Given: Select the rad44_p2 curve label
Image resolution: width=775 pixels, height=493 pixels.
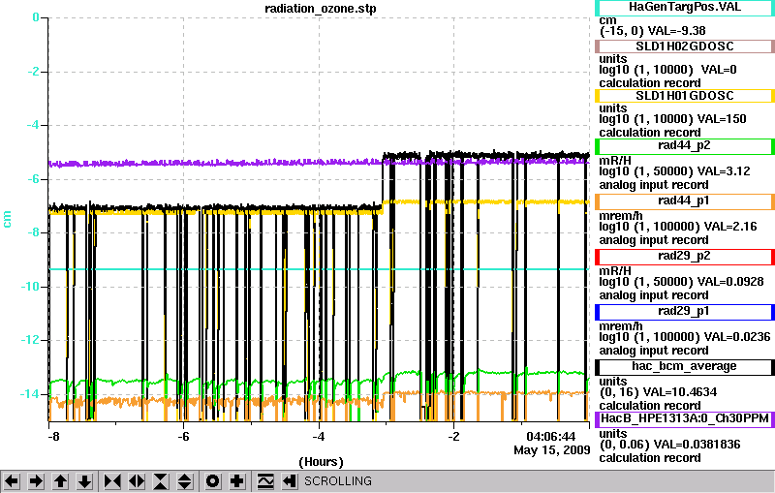Looking at the screenshot, I should point(685,146).
